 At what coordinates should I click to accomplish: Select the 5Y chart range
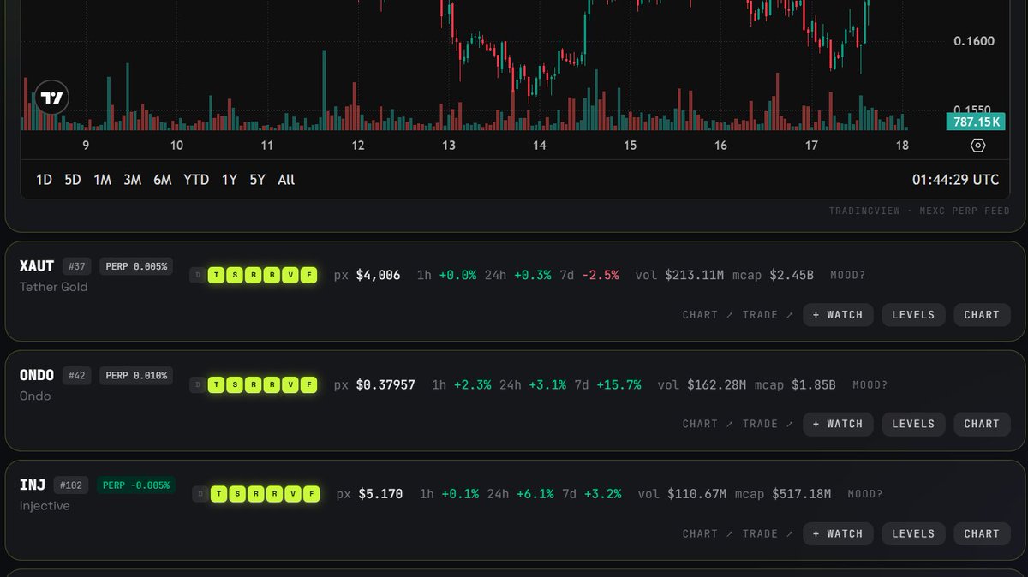pyautogui.click(x=257, y=180)
